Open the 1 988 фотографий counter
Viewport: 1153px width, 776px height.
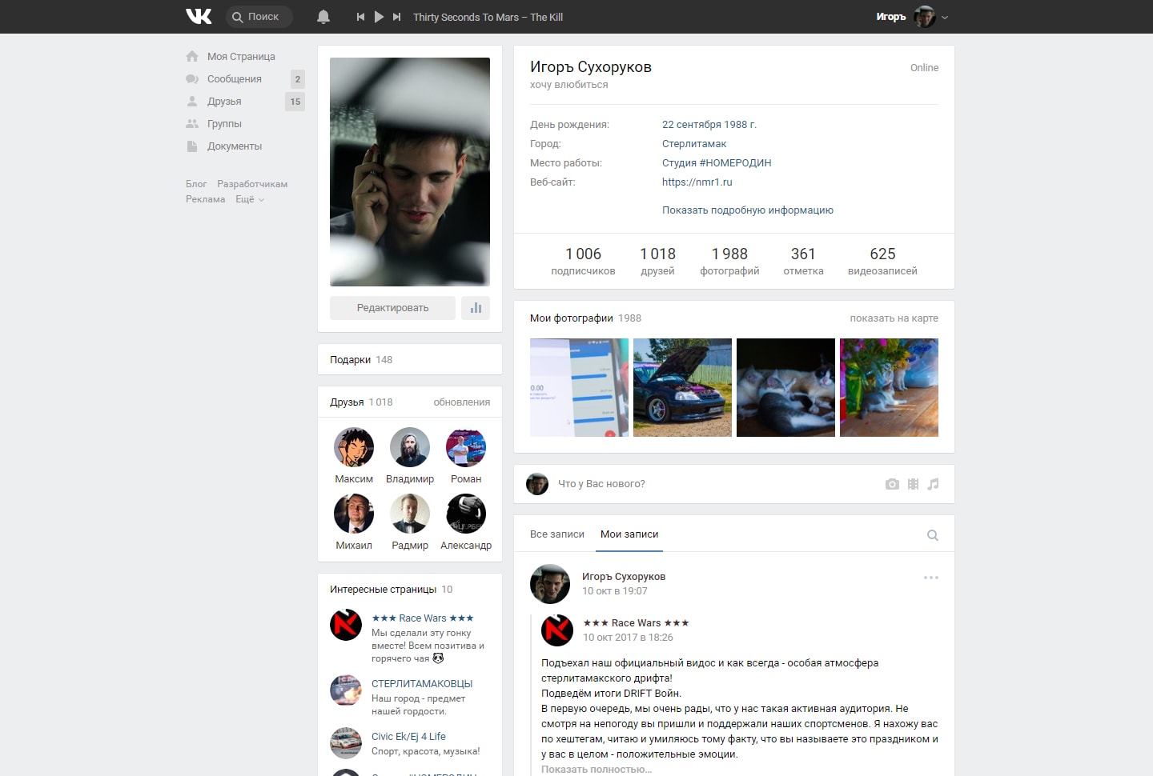click(x=729, y=261)
